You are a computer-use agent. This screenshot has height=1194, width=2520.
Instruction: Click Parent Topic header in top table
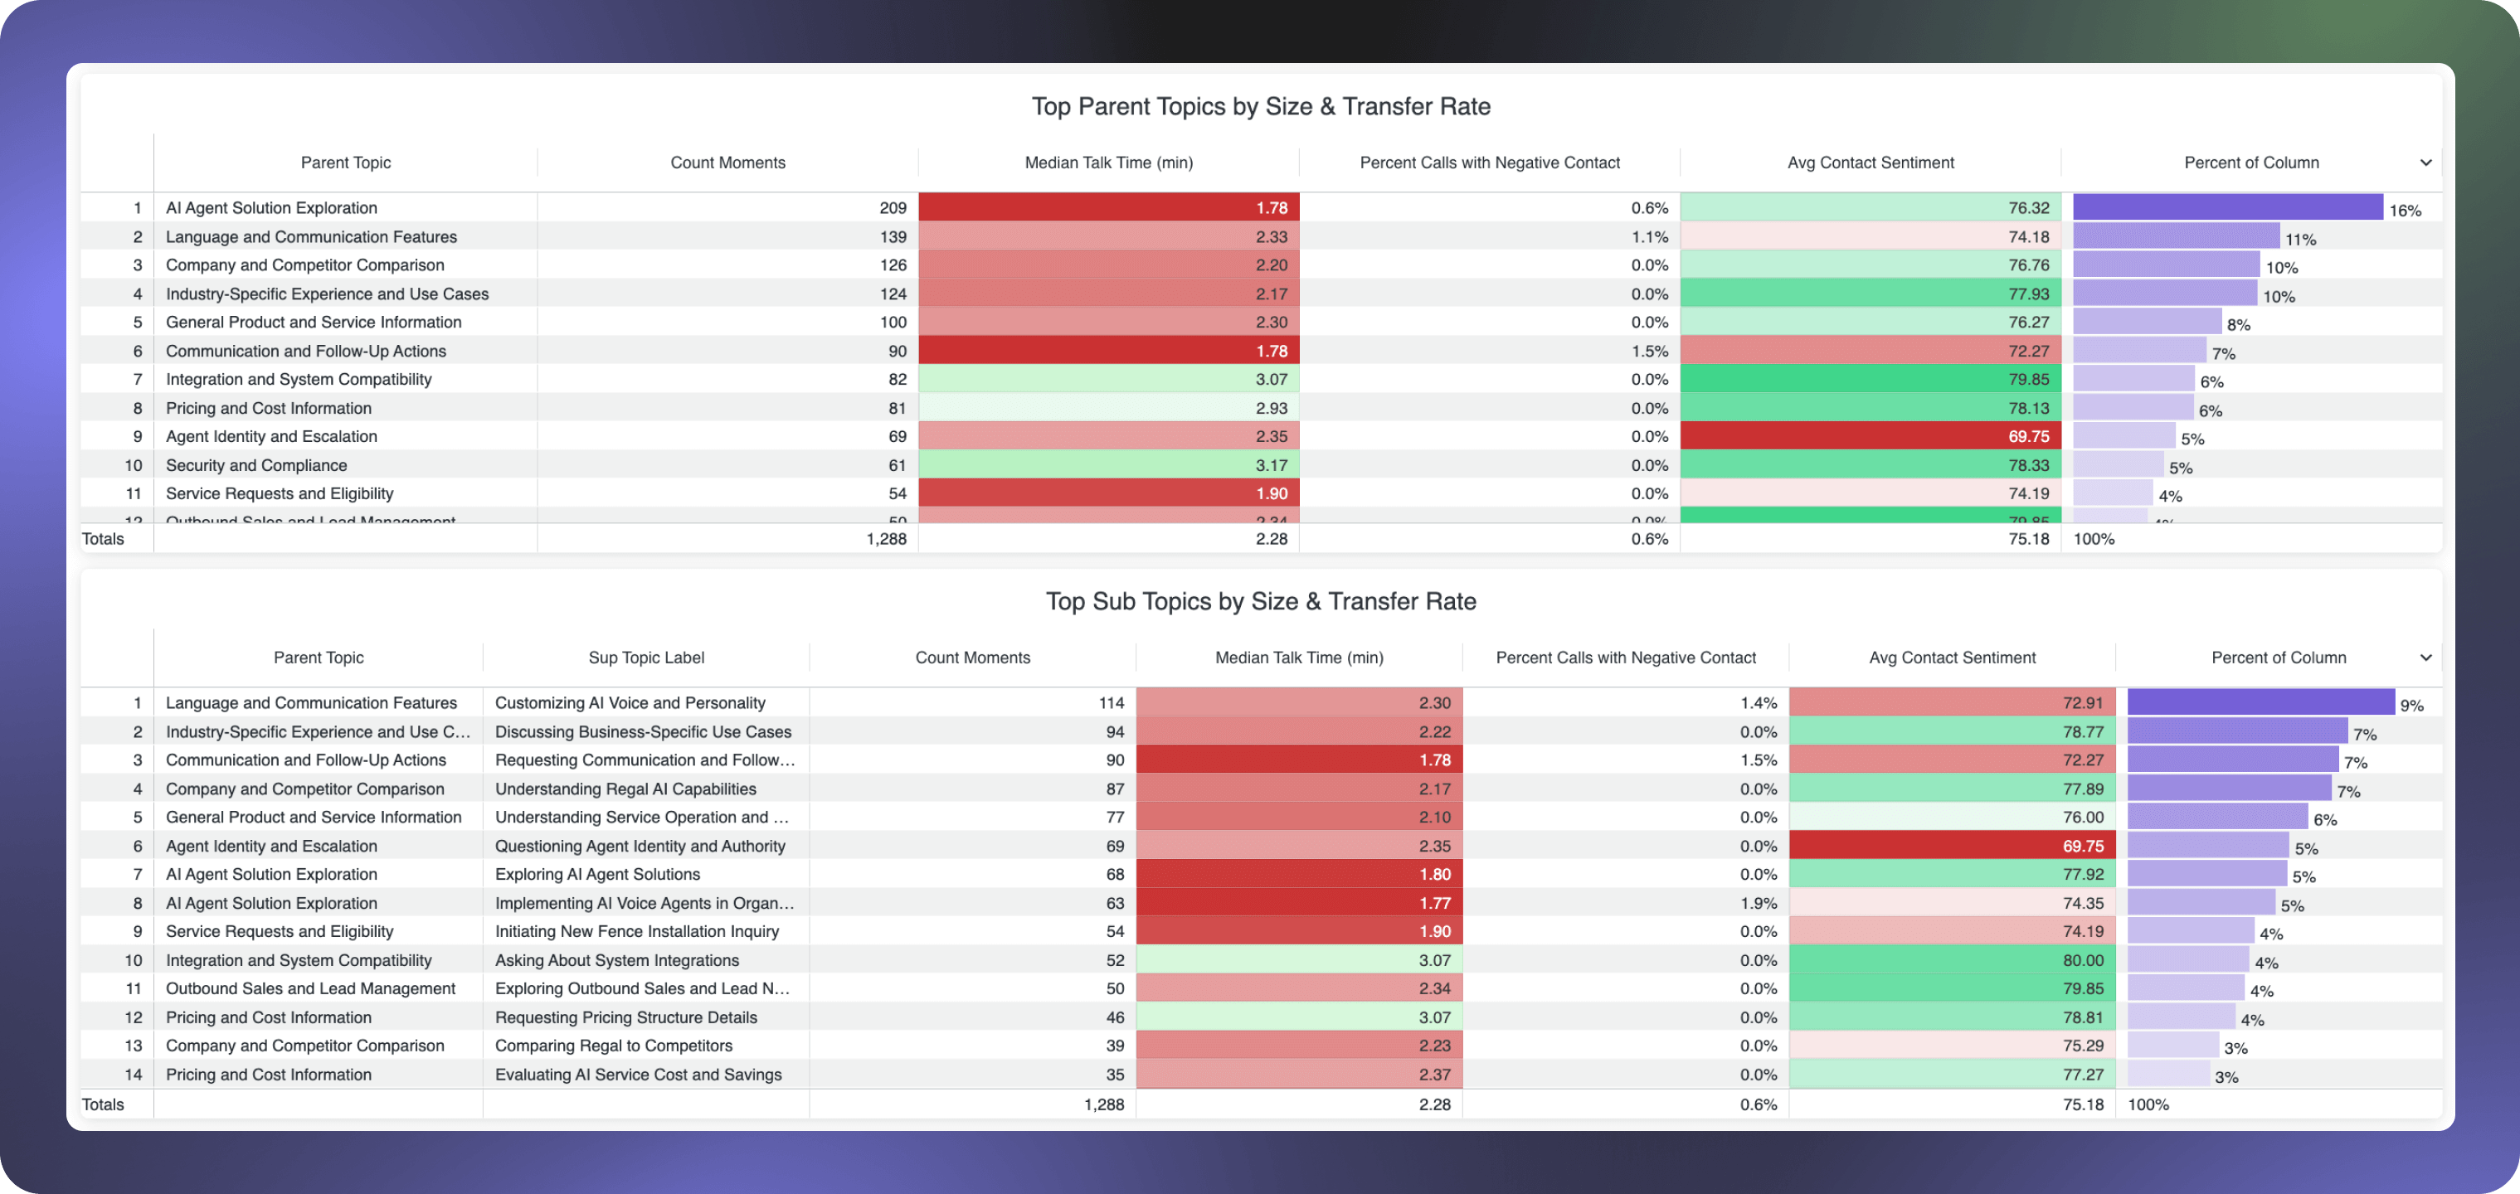click(x=345, y=163)
